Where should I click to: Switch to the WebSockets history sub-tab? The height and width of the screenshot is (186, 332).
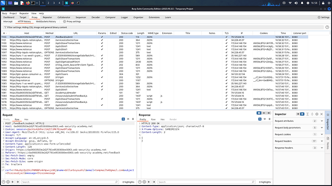pyautogui.click(x=46, y=22)
